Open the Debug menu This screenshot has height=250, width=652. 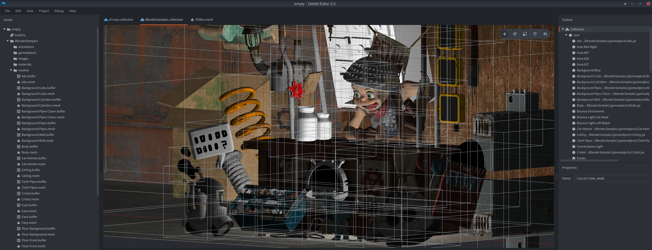point(59,11)
